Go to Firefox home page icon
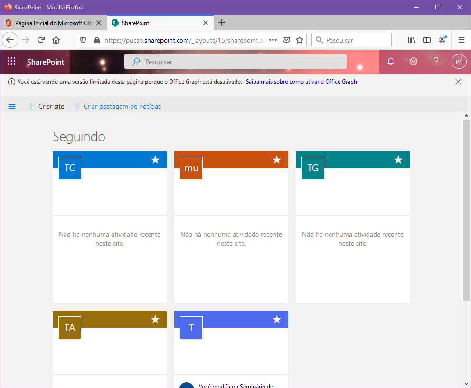Viewport: 471px width, 388px height. point(56,40)
